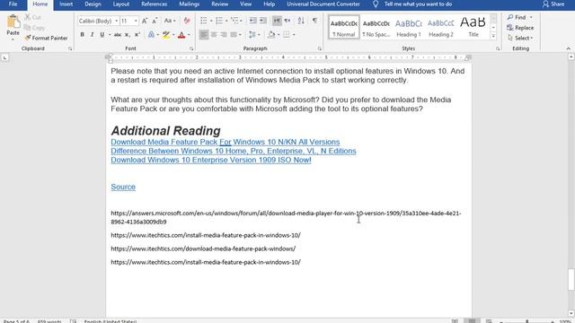Viewport: 575px width, 323px height.
Task: Expand the Styles gallery more arrow
Action: coord(493,36)
